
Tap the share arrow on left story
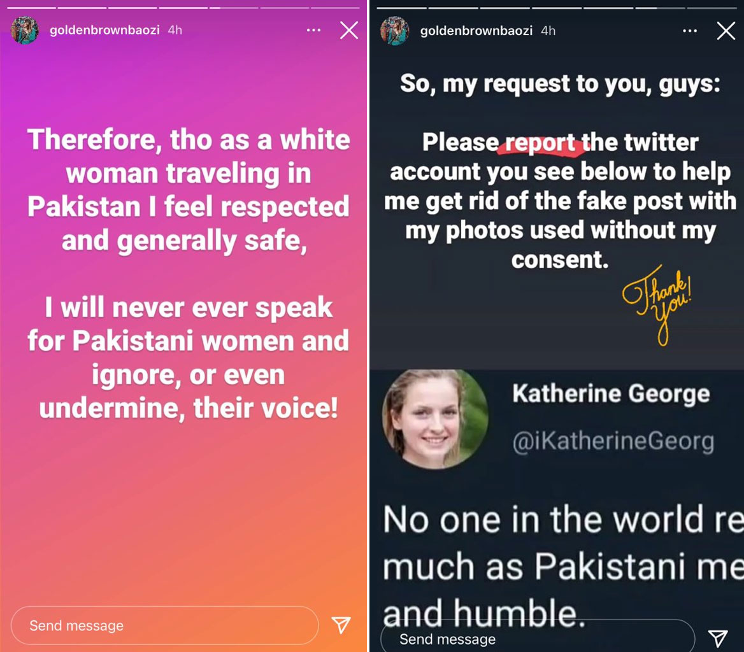tap(341, 625)
